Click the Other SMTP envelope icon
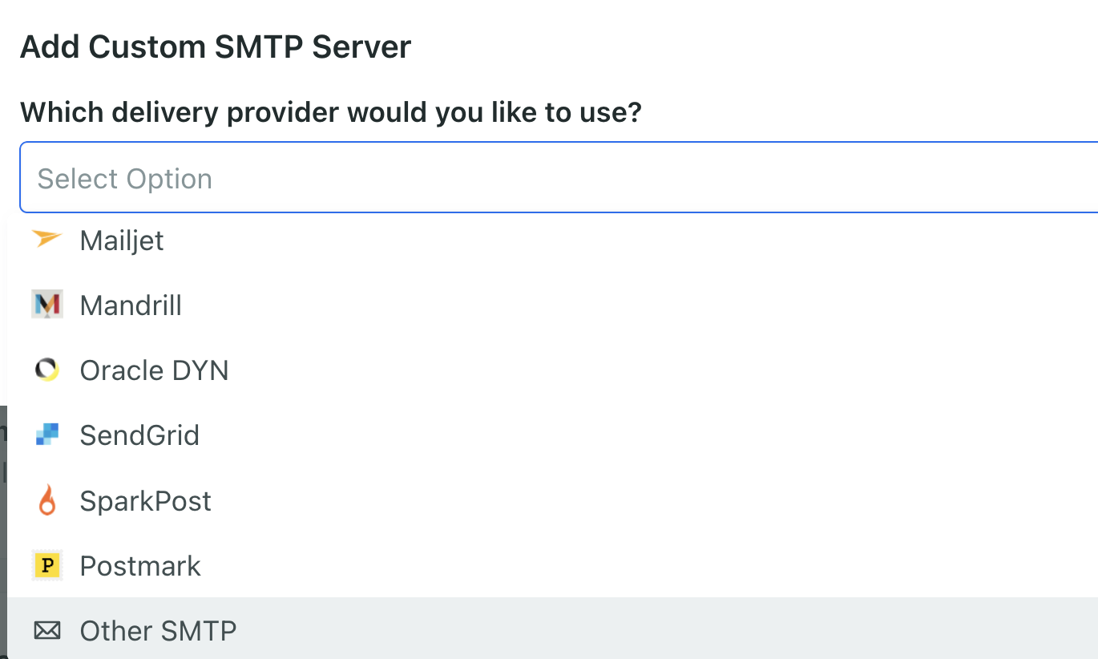The height and width of the screenshot is (659, 1098). click(47, 631)
